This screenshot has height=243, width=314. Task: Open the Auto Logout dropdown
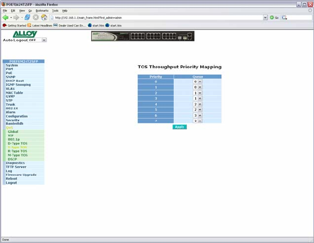(x=44, y=40)
